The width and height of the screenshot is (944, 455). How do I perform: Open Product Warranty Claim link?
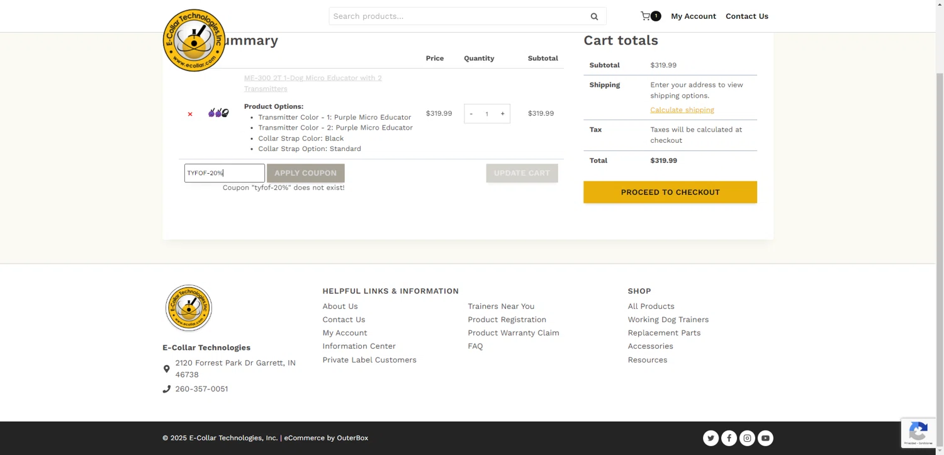[514, 333]
